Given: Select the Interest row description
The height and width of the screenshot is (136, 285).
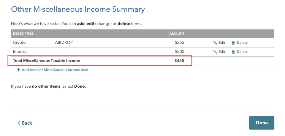Looking at the screenshot, I should (20, 51).
